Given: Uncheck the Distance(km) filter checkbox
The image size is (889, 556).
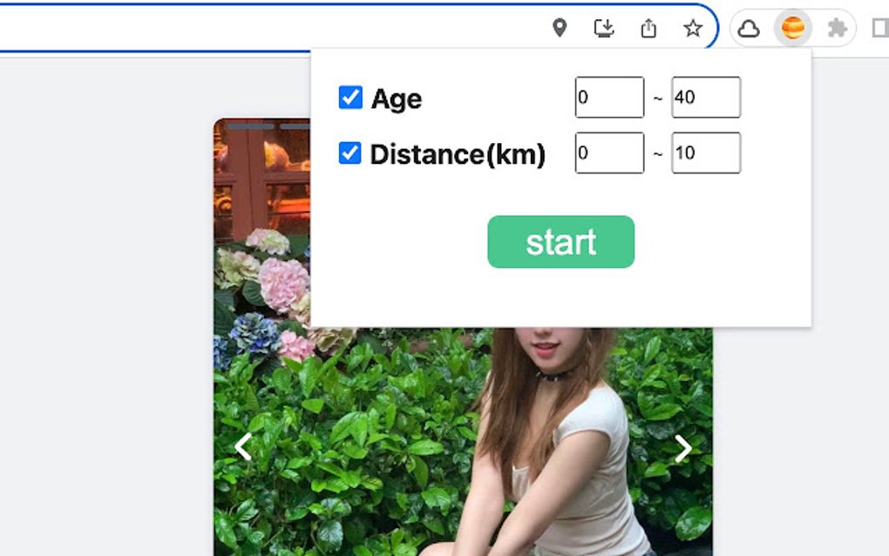Looking at the screenshot, I should (x=349, y=153).
